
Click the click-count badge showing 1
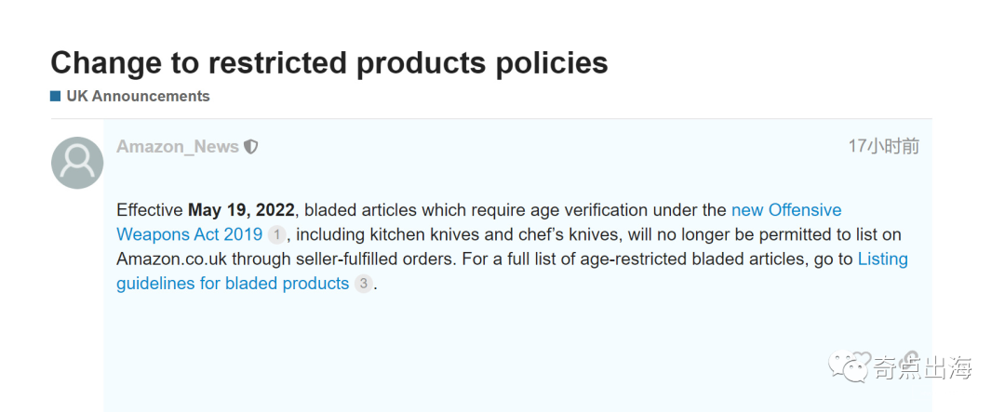pyautogui.click(x=275, y=235)
